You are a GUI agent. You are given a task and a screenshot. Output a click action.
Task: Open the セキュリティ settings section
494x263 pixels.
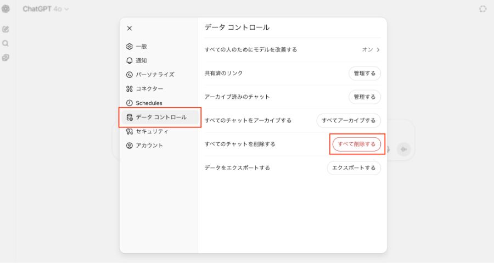[160, 131]
